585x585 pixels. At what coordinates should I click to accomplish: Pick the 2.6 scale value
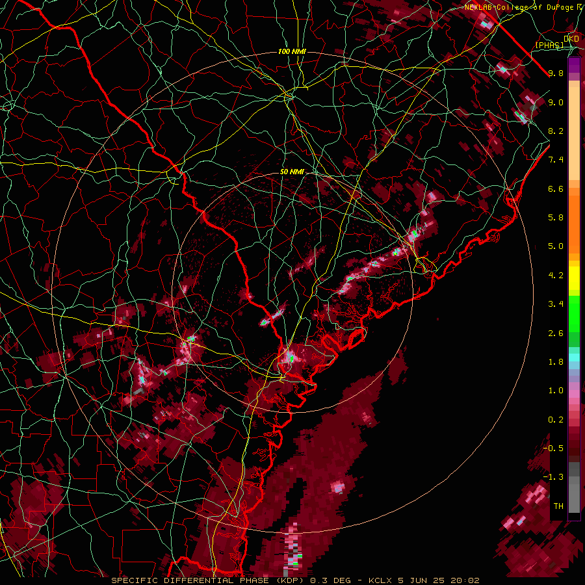pos(556,333)
